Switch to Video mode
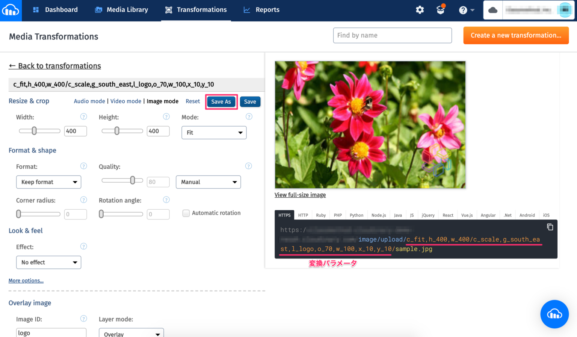Screen dimensions: 577x337 [x=126, y=101]
